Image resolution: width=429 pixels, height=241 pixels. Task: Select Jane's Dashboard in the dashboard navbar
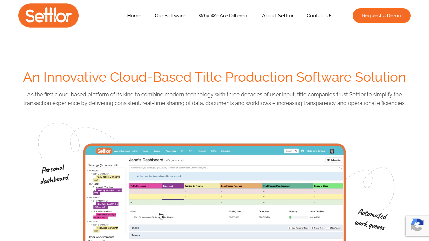click(x=122, y=151)
